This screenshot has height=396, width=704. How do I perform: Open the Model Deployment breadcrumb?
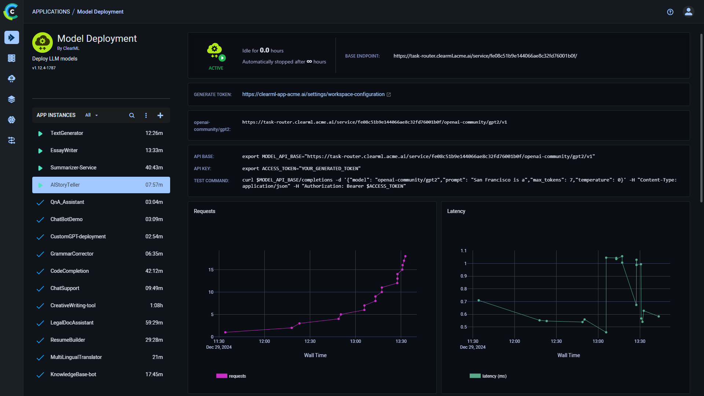pos(100,11)
